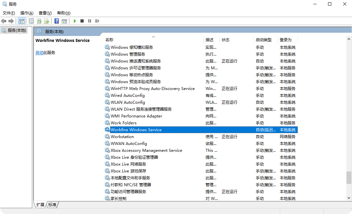Click the gear icon of the Workstation row
Screen dimensions: 352x214
pos(107,136)
